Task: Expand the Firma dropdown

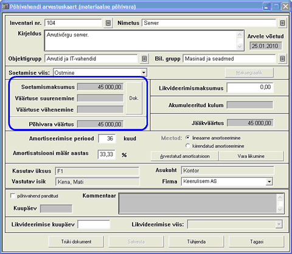Action: click(269, 182)
